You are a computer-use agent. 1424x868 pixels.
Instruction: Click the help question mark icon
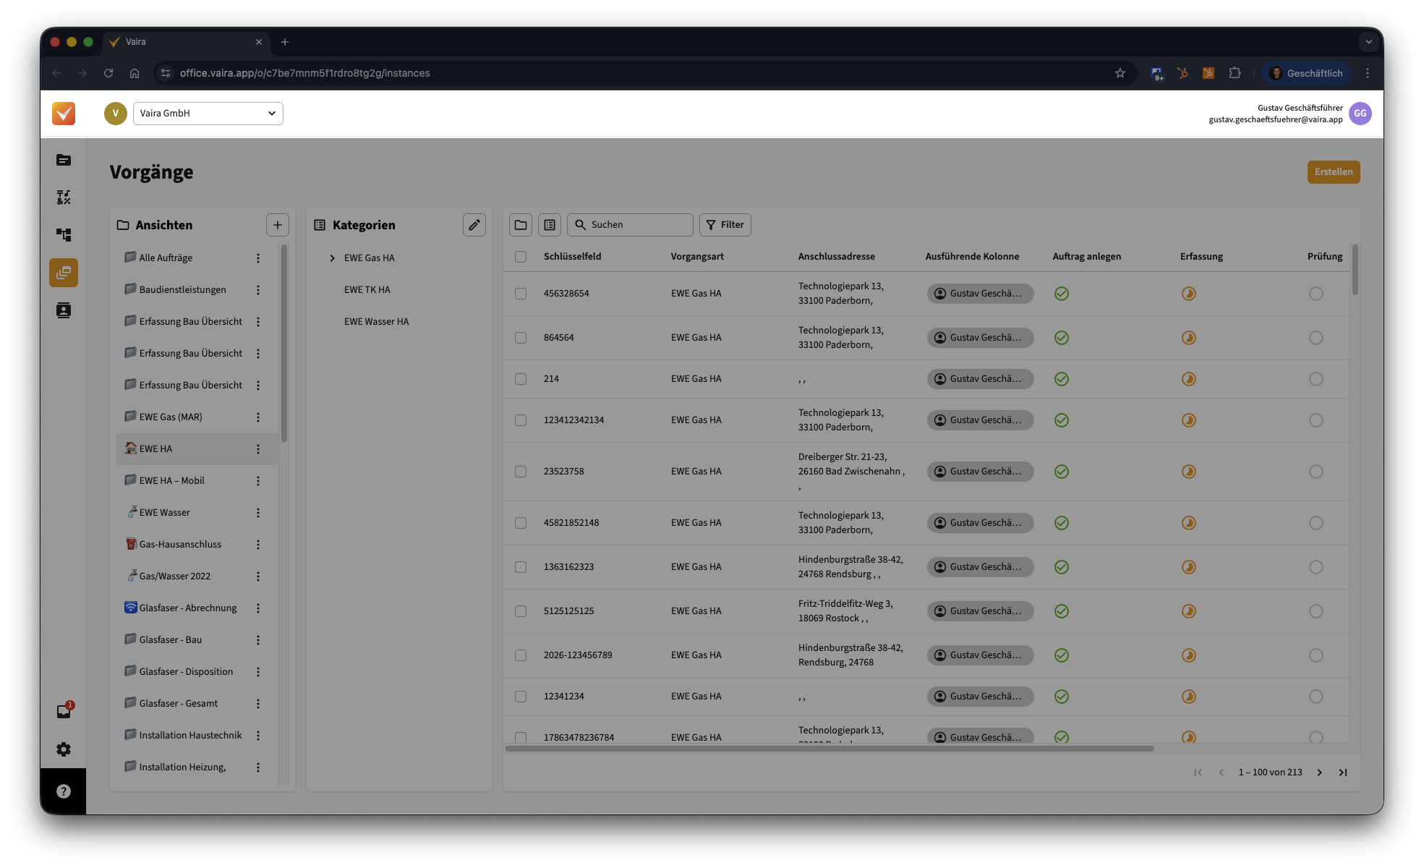click(x=64, y=791)
